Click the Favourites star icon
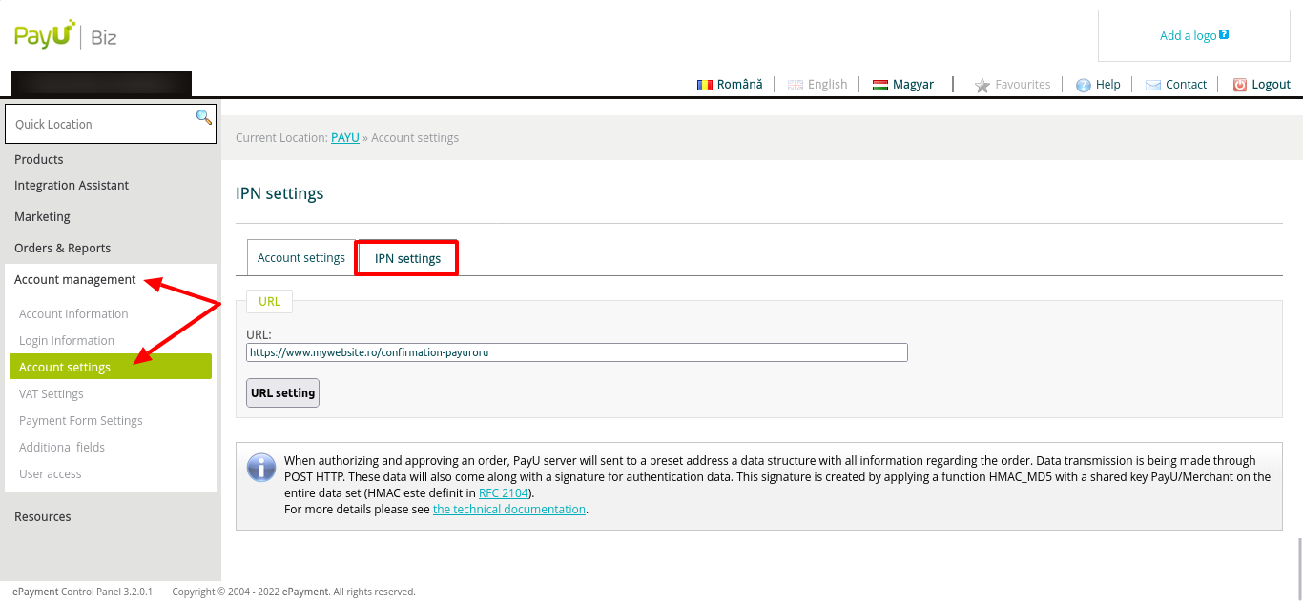1303x602 pixels. click(x=982, y=85)
